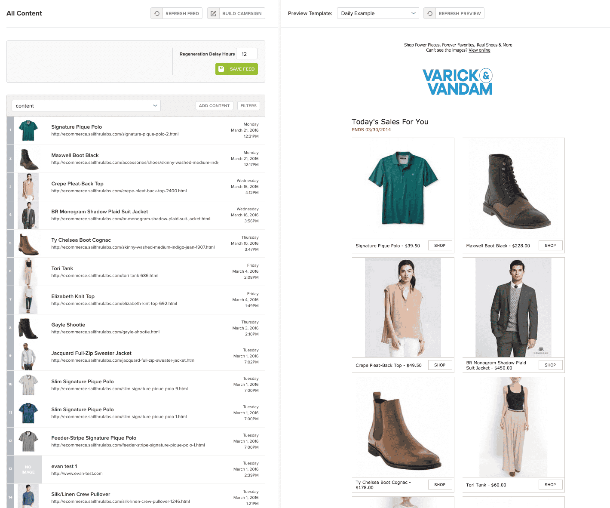Click the View online link
Viewport: 610px width, 508px height.
[479, 50]
